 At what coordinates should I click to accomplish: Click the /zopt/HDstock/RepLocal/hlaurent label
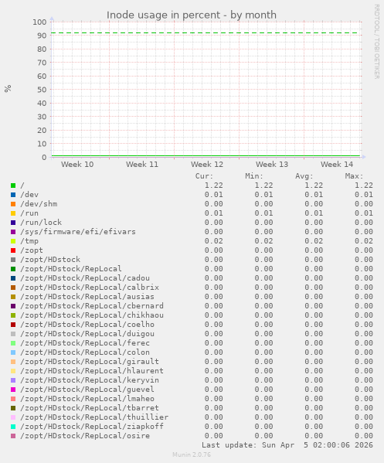(92, 371)
